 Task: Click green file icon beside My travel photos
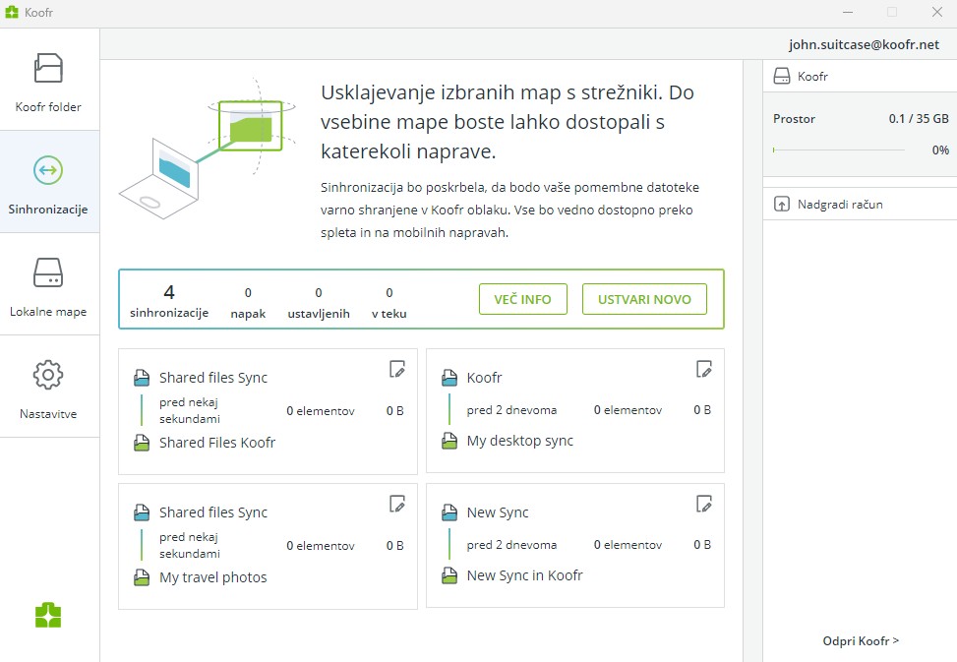click(x=142, y=577)
